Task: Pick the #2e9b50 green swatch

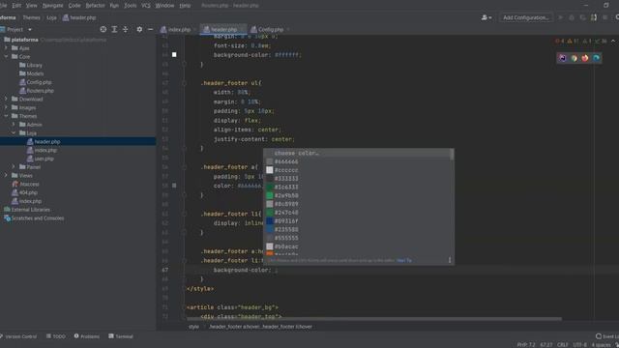Action: point(270,195)
